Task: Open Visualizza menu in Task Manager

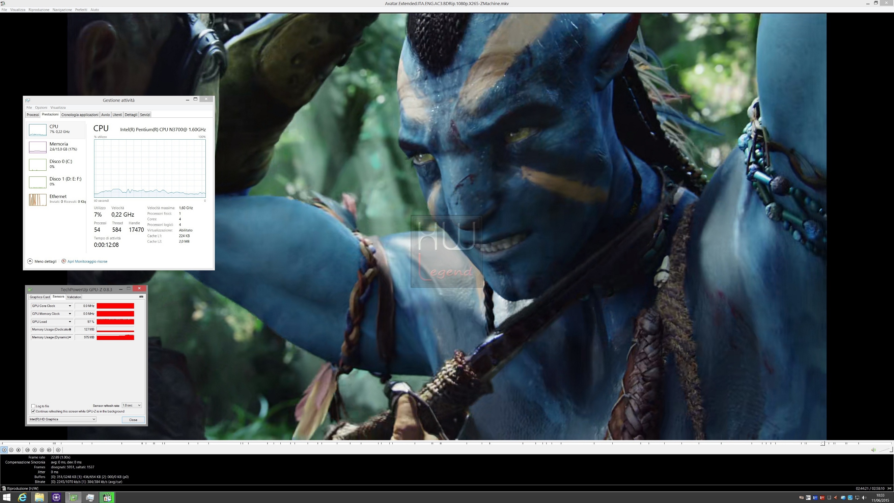Action: pos(58,108)
